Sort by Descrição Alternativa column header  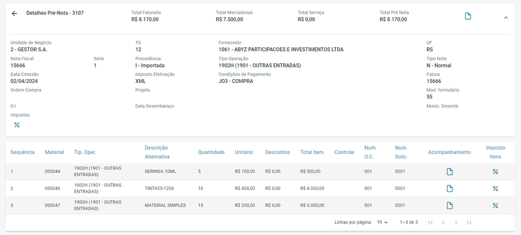pyautogui.click(x=157, y=152)
